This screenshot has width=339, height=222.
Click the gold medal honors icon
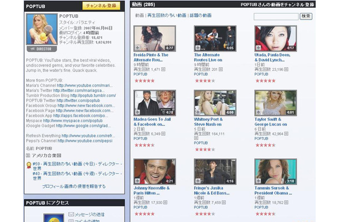[x=29, y=165]
